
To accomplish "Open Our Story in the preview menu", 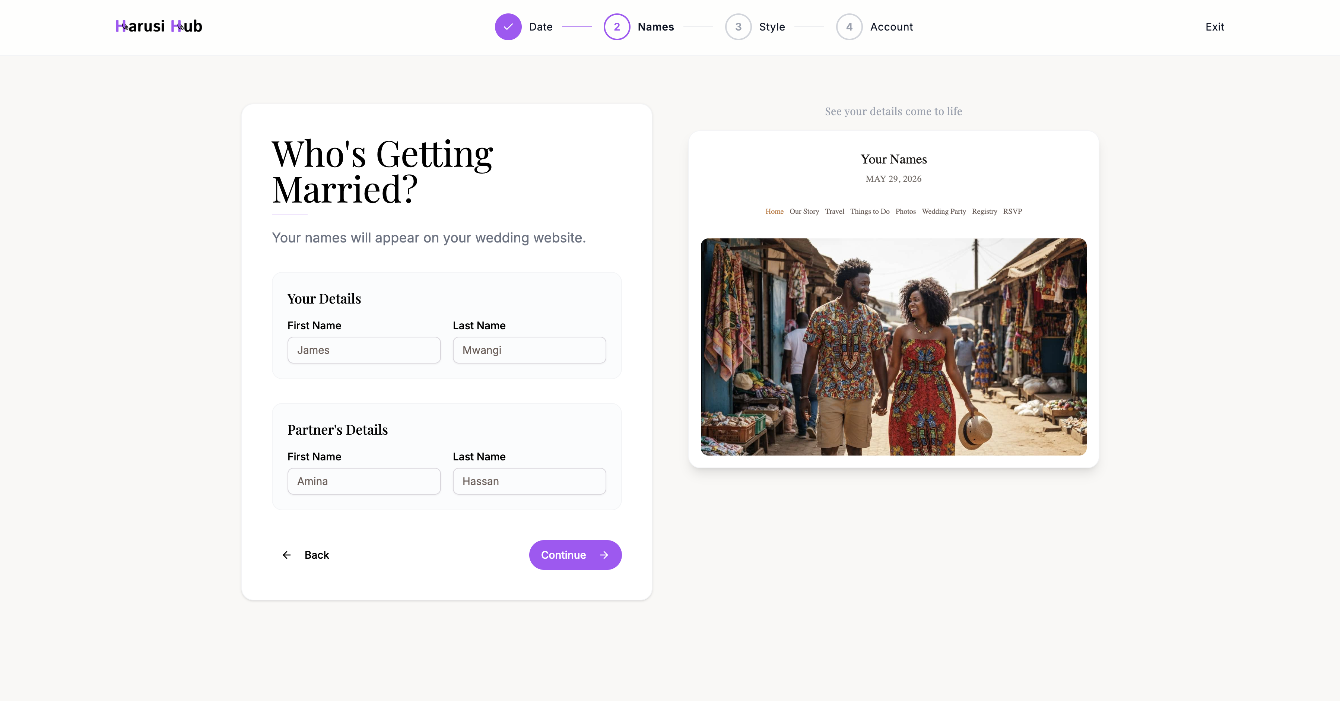I will (804, 211).
